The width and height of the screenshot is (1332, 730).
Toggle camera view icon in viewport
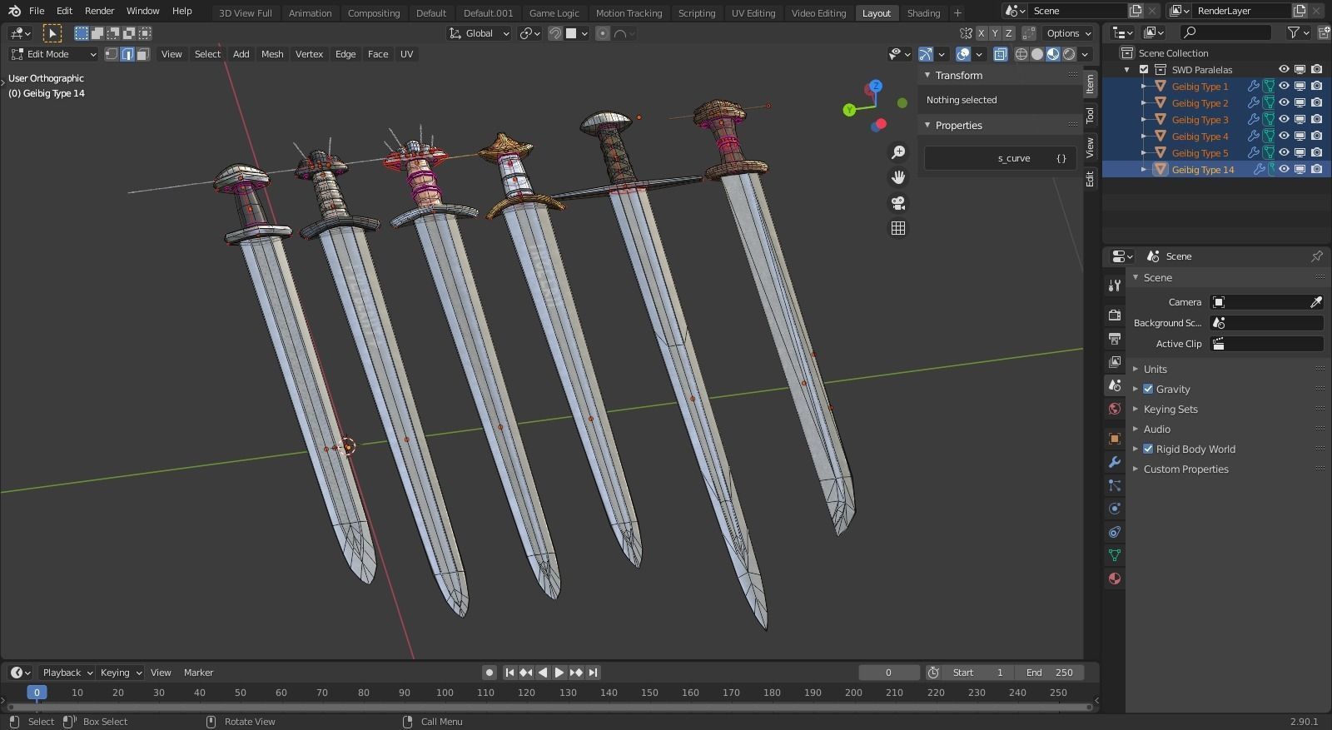point(898,203)
